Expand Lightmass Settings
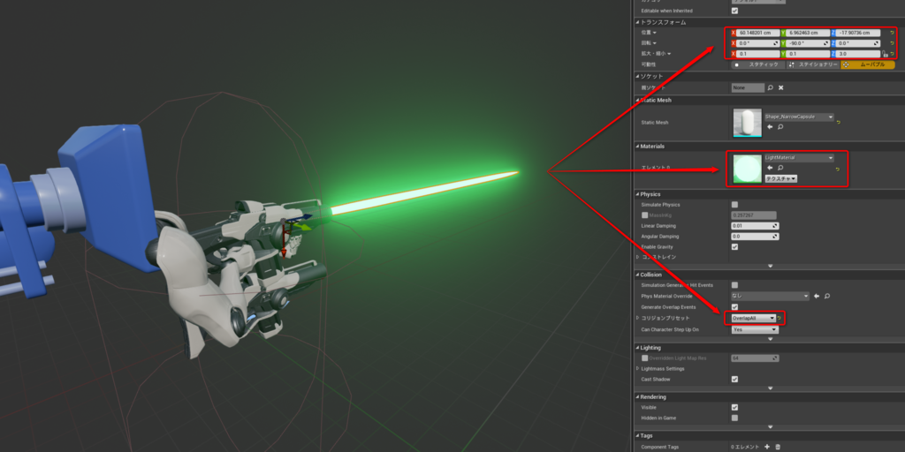Viewport: 905px width, 452px height. (638, 368)
